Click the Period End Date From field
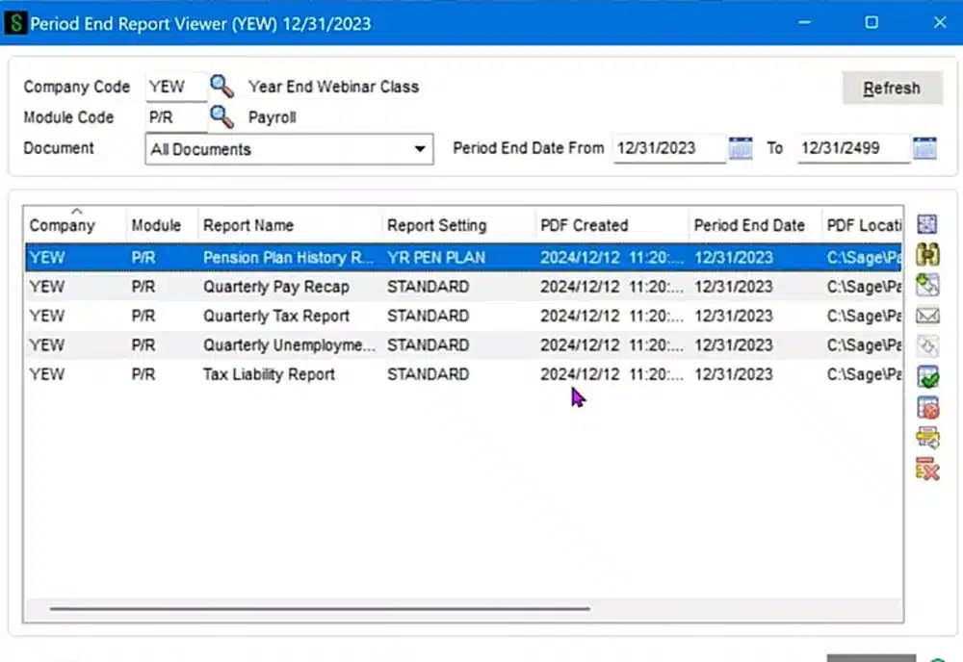The width and height of the screenshot is (963, 662). [x=668, y=148]
